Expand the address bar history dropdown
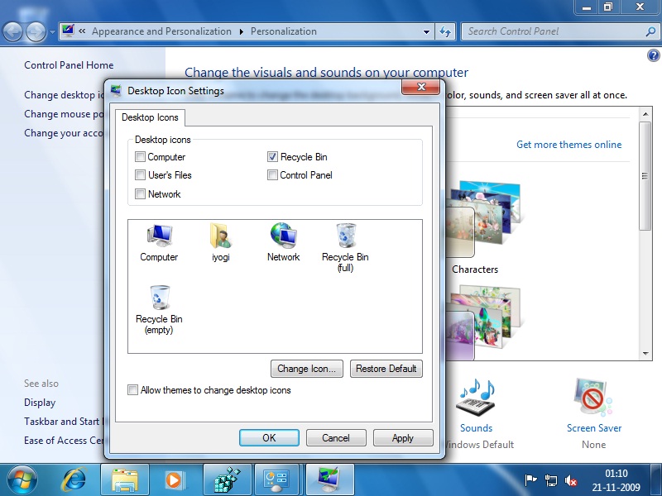Viewport: 662px width, 496px height. point(426,31)
